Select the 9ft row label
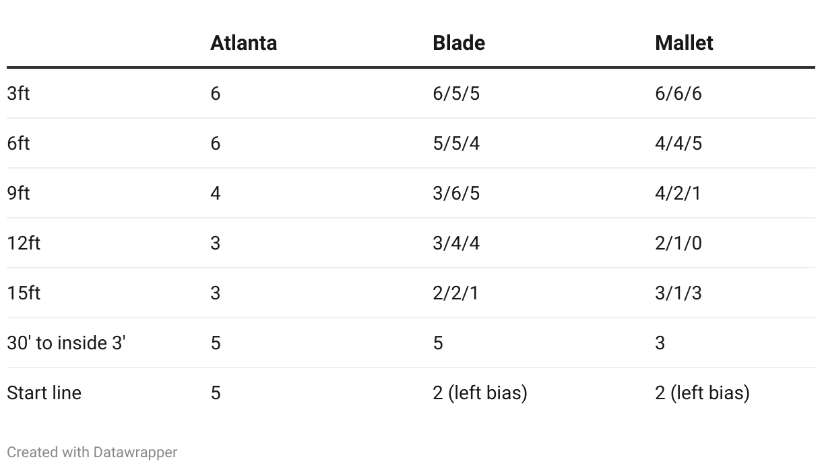The height and width of the screenshot is (468, 822). (18, 193)
